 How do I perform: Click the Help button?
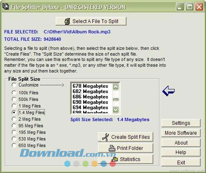(x=181, y=152)
